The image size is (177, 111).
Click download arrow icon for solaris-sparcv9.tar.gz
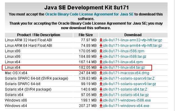[101, 84]
